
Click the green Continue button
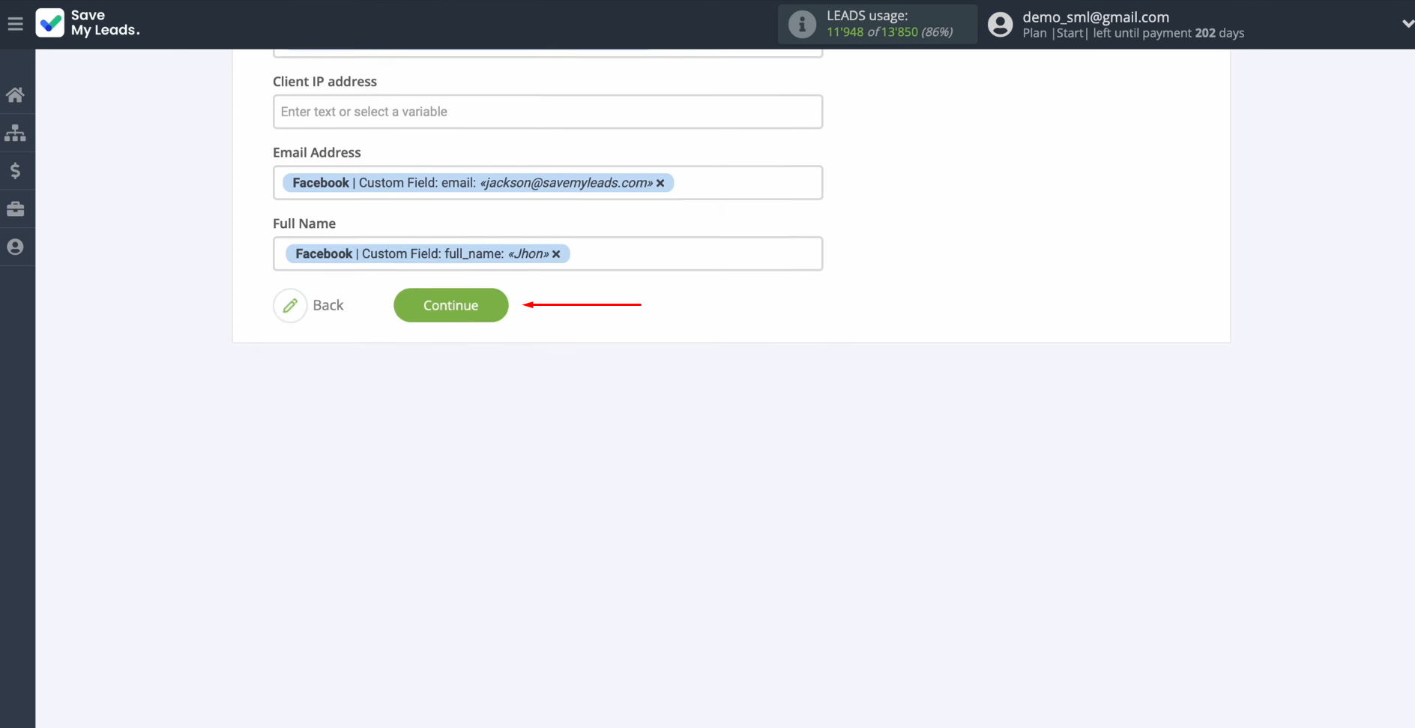point(450,305)
